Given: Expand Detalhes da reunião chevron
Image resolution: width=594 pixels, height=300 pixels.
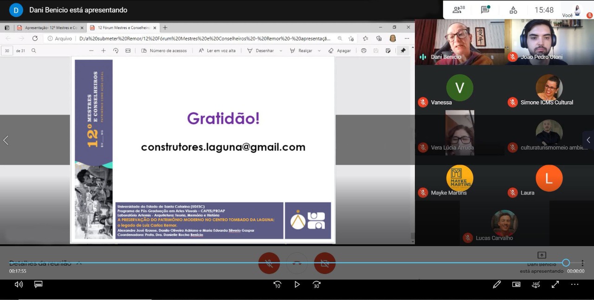Looking at the screenshot, I should (79, 263).
